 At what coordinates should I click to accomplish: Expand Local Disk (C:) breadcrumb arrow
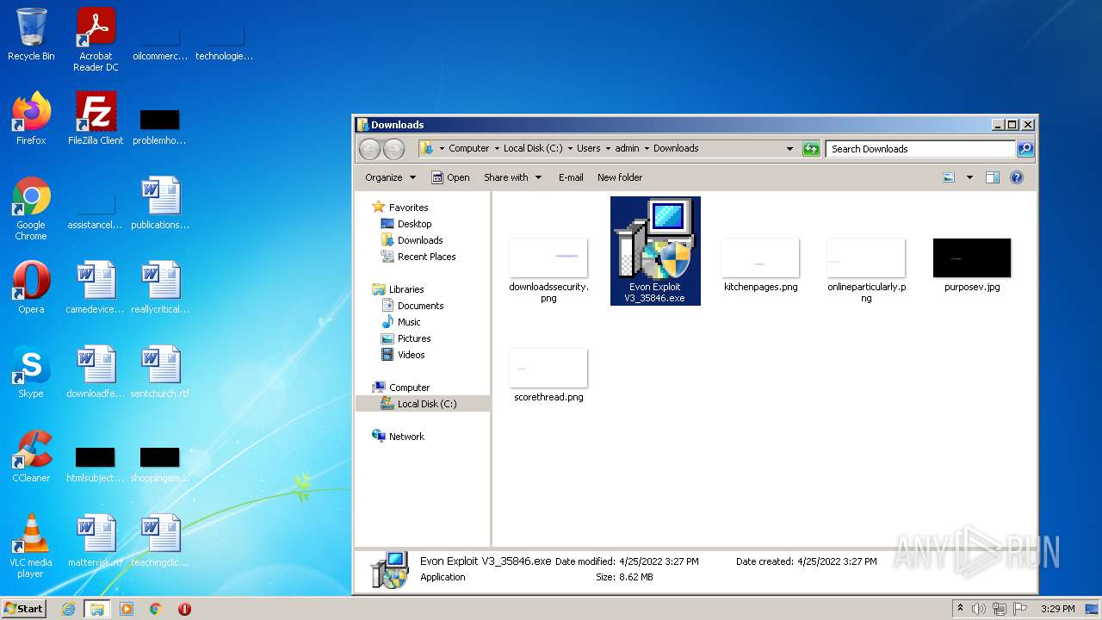click(570, 149)
